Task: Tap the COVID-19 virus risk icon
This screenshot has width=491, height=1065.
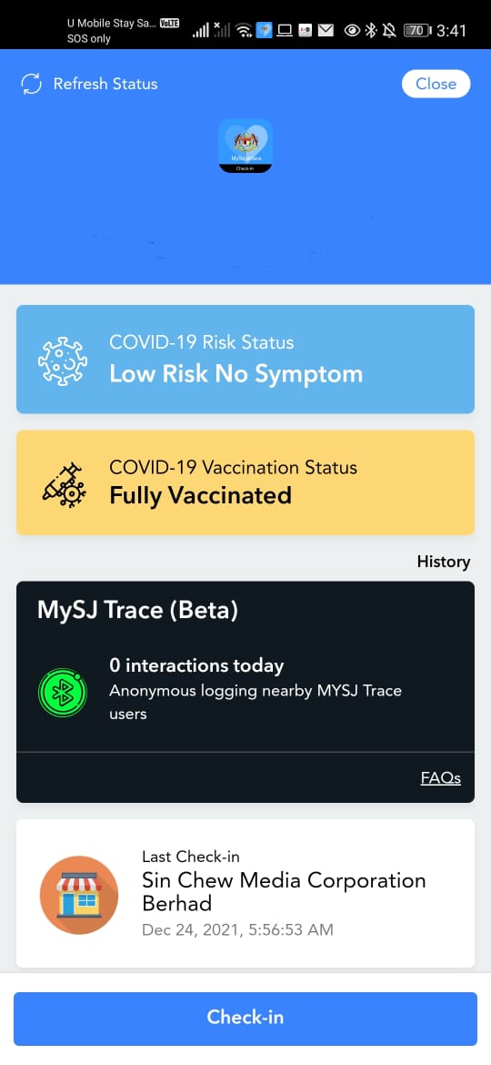Action: tap(63, 360)
